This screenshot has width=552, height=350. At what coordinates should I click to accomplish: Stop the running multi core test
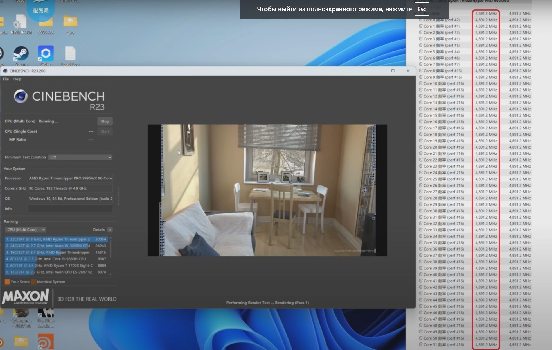click(105, 121)
